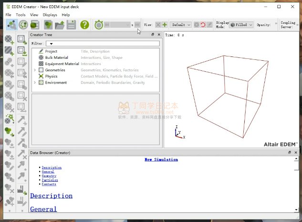This screenshot has height=222, width=302.
Task: Click Add Bulk Material icon in sidebar
Action: pyautogui.click(x=9, y=40)
